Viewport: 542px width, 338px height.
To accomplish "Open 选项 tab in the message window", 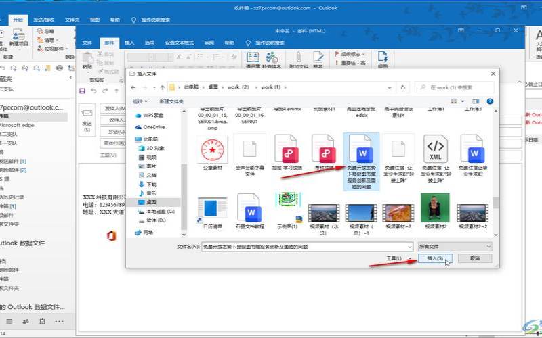I will (x=150, y=43).
